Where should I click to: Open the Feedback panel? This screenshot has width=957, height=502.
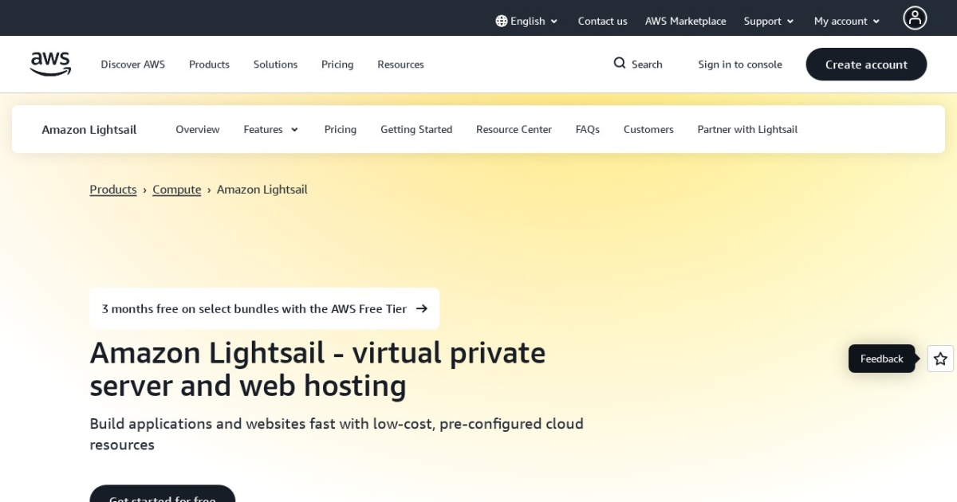point(881,359)
